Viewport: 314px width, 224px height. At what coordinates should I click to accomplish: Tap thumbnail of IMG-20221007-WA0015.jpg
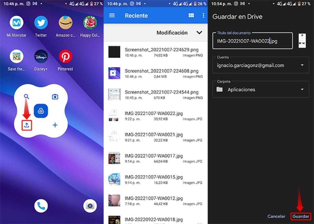(114, 179)
